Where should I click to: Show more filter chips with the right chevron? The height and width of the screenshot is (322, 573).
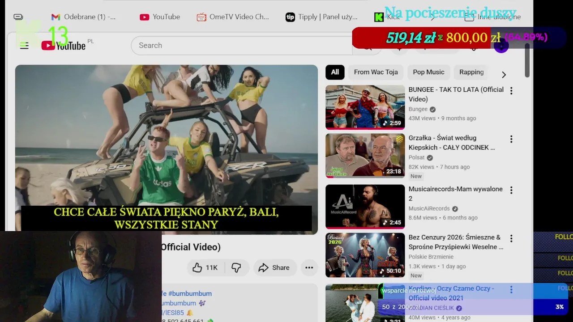click(x=504, y=75)
